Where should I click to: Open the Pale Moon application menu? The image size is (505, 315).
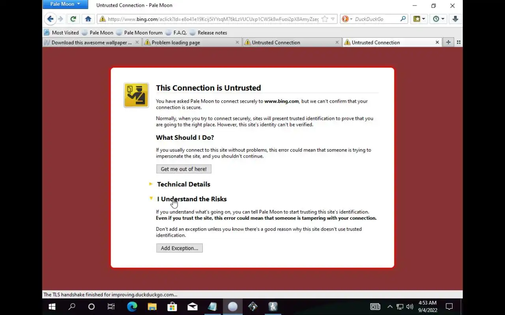tap(65, 4)
